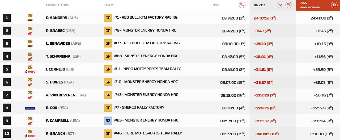Click GP badge in D. Sanders row

[108, 18]
